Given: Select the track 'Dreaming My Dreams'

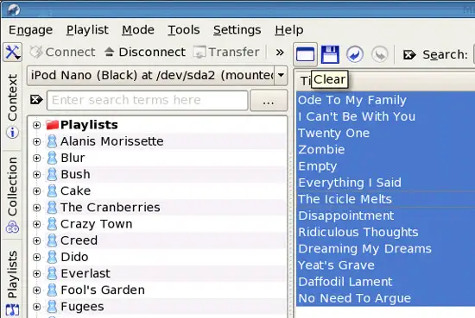Looking at the screenshot, I should [364, 249].
